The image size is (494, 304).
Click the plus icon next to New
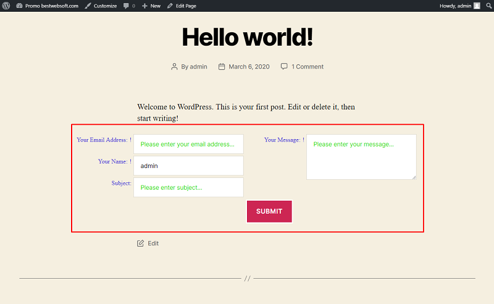144,6
